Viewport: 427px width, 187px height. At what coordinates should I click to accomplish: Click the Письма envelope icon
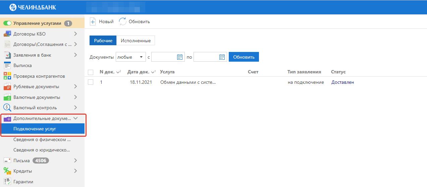point(7,161)
